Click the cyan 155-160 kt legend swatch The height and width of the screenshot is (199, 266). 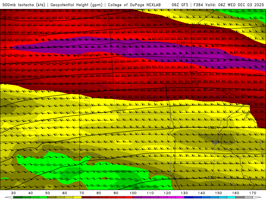pyautogui.click(x=231, y=197)
